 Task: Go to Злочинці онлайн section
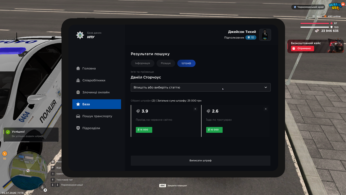click(97, 92)
